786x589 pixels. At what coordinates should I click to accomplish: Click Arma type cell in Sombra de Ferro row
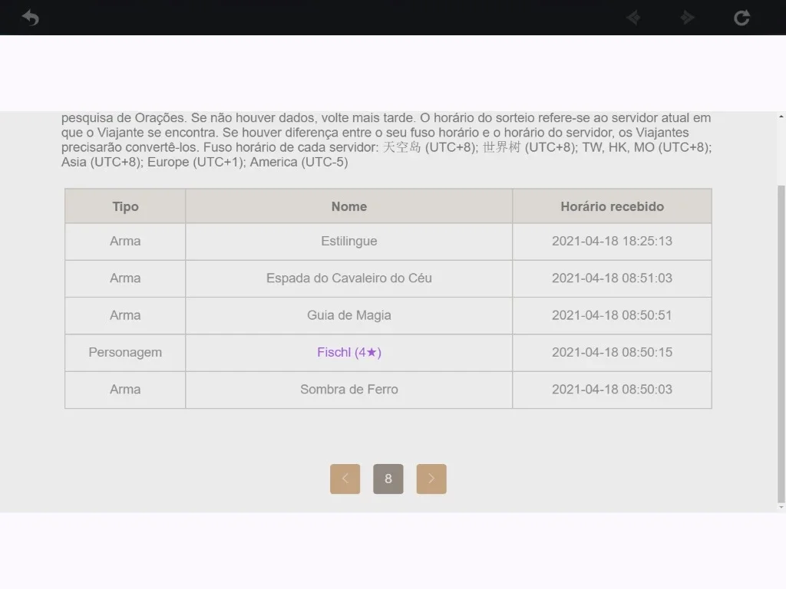(125, 389)
